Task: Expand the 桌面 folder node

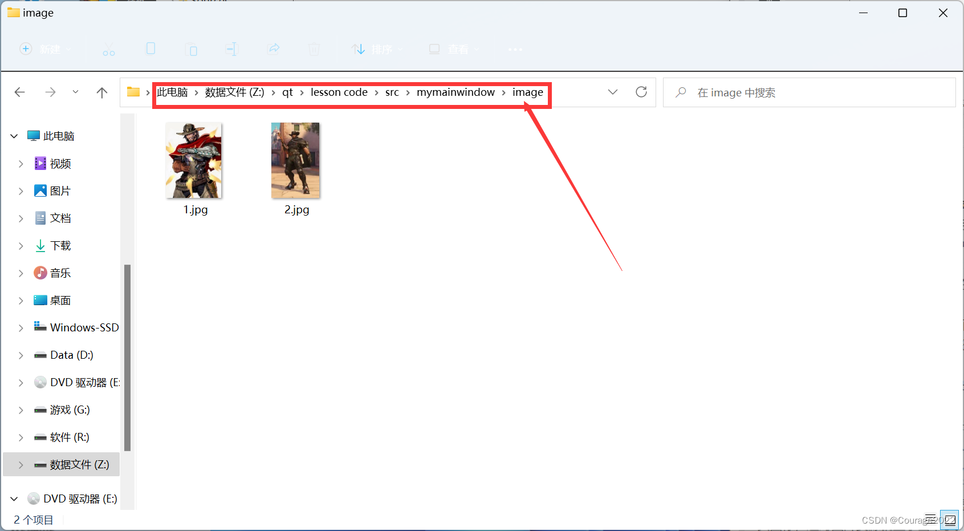Action: tap(21, 301)
